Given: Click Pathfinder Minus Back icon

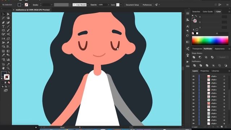Looking at the screenshot, I should pyautogui.click(x=226, y=65).
